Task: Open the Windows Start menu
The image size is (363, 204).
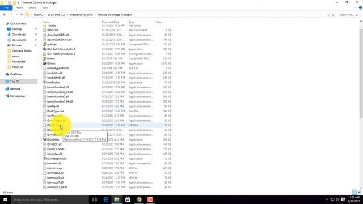Action: coord(5,199)
